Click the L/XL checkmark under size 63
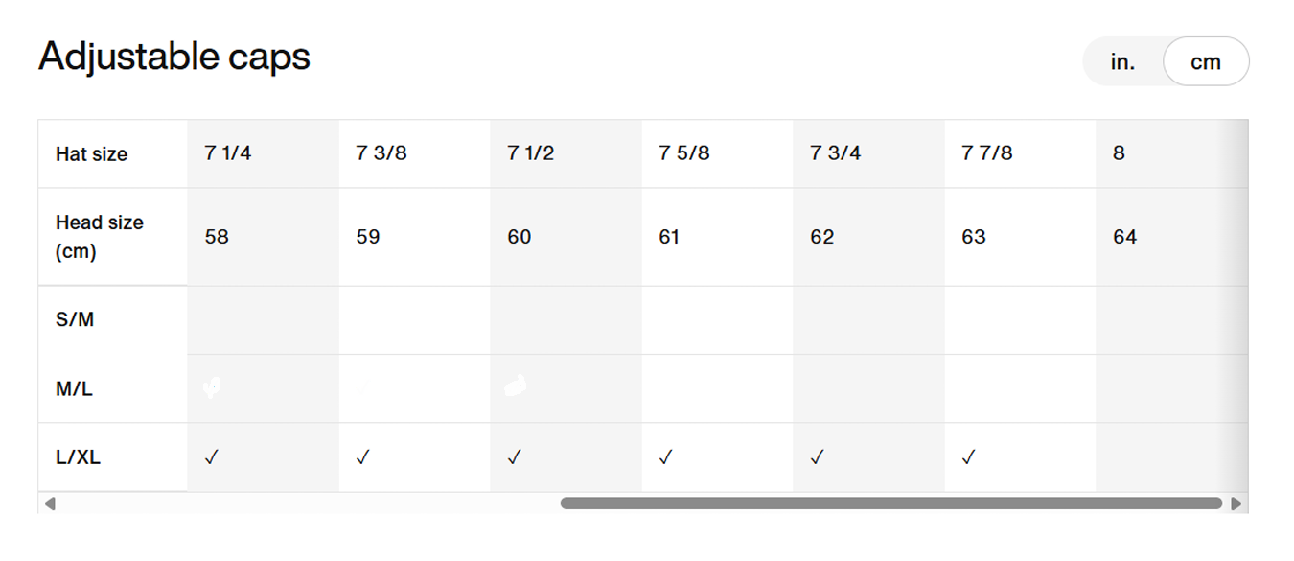1294x561 pixels. coord(968,458)
